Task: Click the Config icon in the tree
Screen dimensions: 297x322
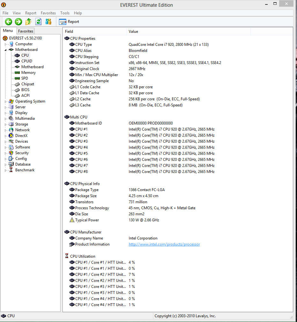Action: coord(11,159)
